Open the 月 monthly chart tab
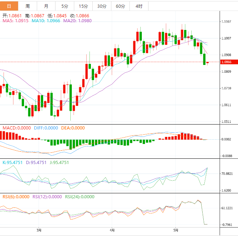Viewport: 238px width, 236px height. [x=46, y=6]
